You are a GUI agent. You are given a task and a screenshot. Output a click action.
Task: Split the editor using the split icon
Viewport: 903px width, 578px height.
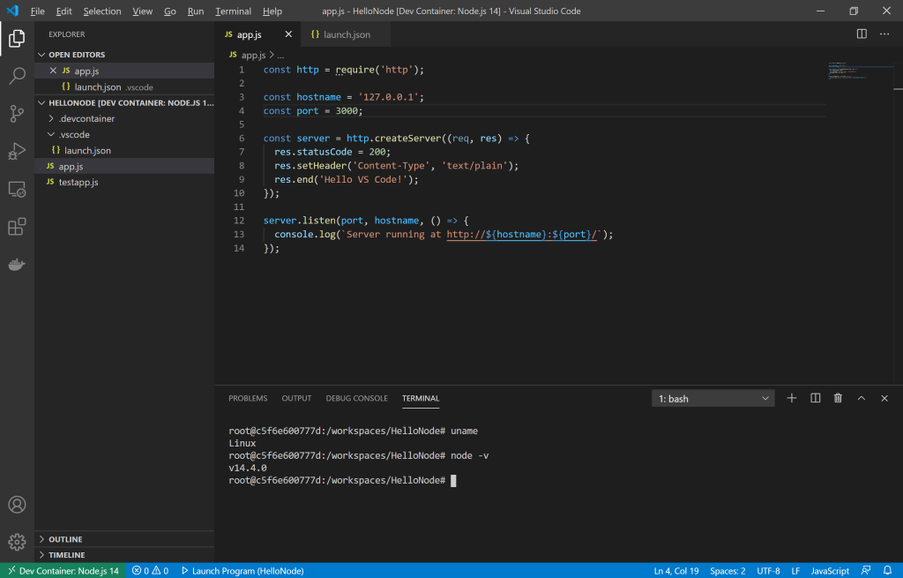pyautogui.click(x=861, y=34)
